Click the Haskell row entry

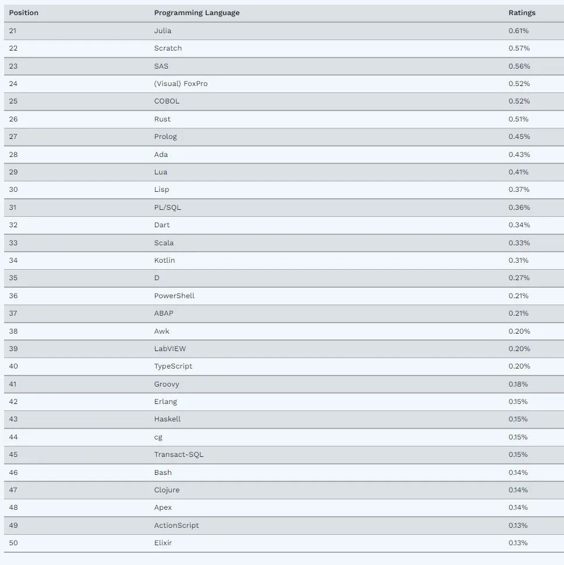[x=167, y=419]
